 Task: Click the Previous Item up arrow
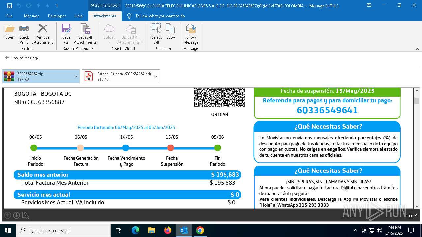(38, 5)
